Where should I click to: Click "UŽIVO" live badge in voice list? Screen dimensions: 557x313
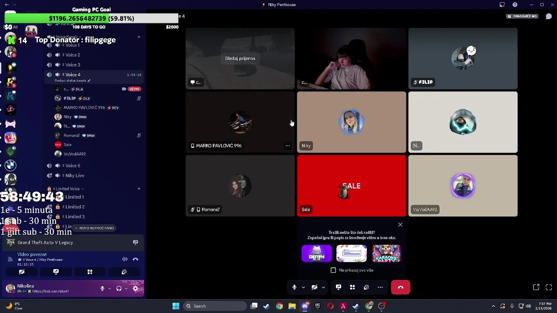(x=134, y=89)
